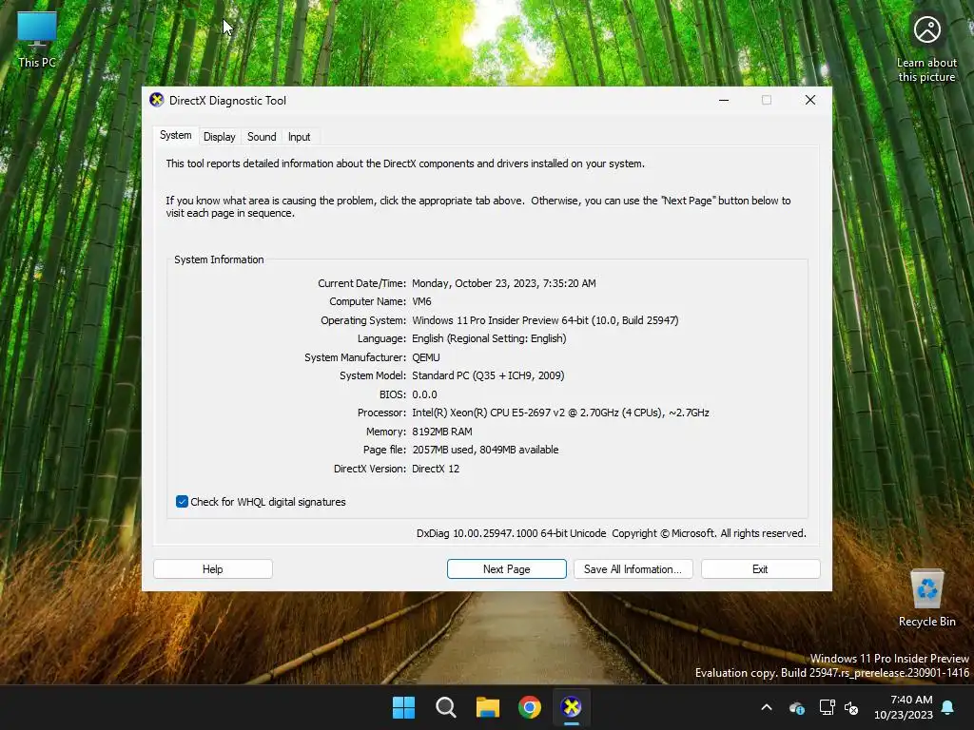Image resolution: width=974 pixels, height=730 pixels.
Task: Click the DirectX Version value DirectX 12
Action: tap(436, 469)
